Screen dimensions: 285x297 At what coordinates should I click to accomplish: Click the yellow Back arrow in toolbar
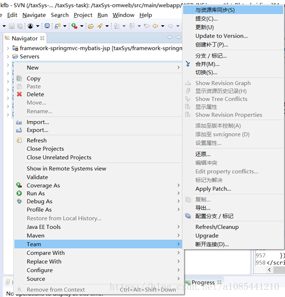[155, 26]
